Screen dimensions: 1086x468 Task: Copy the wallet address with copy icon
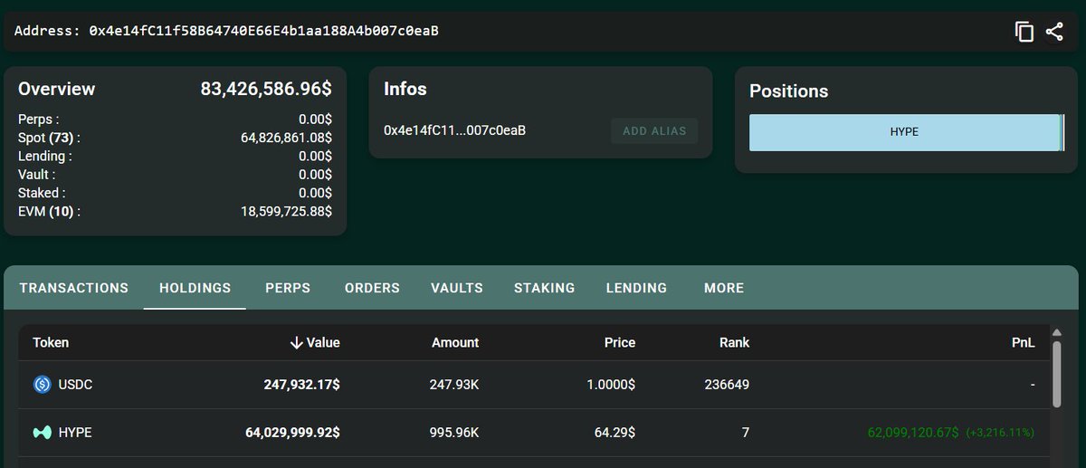[x=1024, y=32]
